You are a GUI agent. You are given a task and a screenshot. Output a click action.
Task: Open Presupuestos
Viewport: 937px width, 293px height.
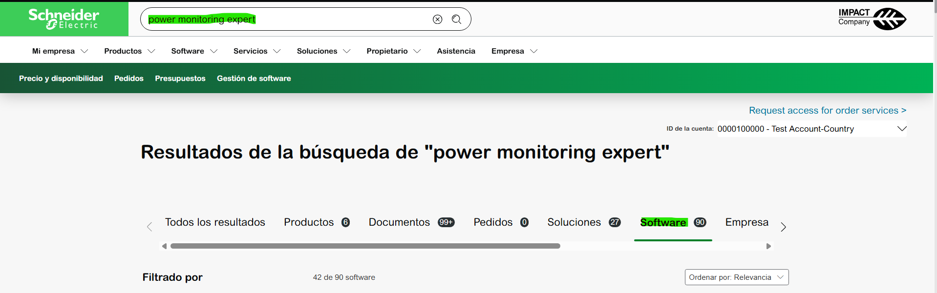(x=180, y=78)
